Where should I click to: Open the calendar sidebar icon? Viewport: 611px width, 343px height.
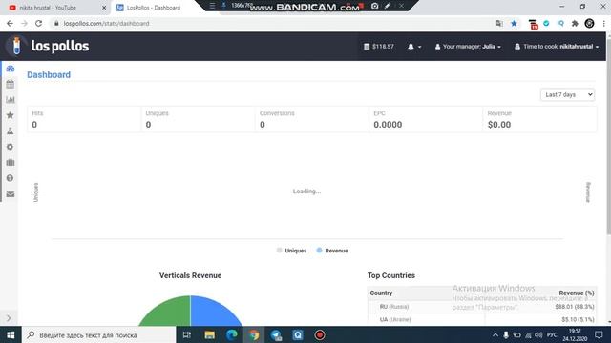coord(11,85)
